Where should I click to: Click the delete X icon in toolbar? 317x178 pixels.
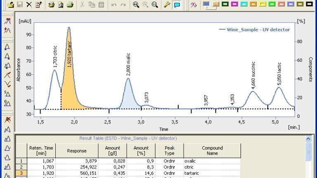coord(29,5)
